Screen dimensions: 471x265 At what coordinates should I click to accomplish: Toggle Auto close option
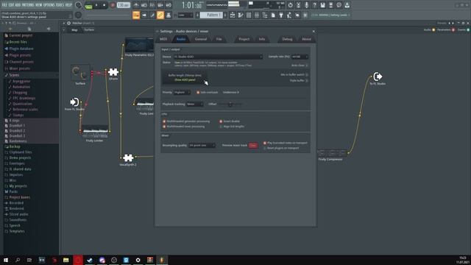[x=307, y=66]
